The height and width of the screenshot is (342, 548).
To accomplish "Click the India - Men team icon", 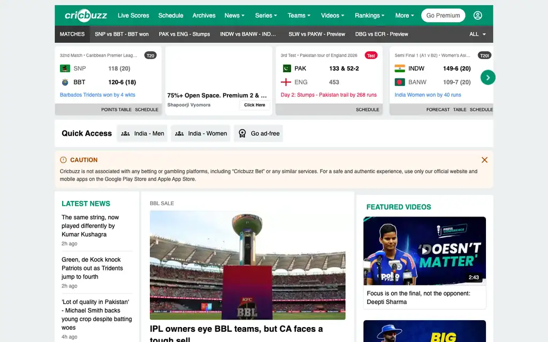I will [x=125, y=134].
